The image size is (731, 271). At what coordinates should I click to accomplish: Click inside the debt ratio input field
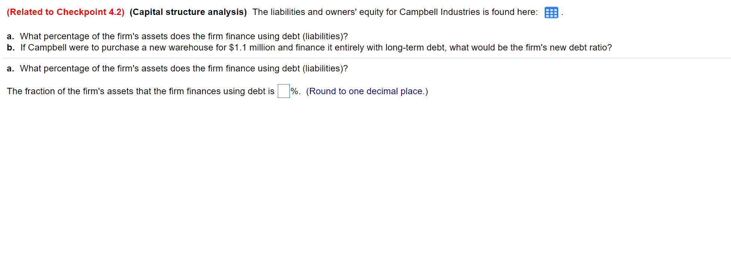click(x=283, y=91)
